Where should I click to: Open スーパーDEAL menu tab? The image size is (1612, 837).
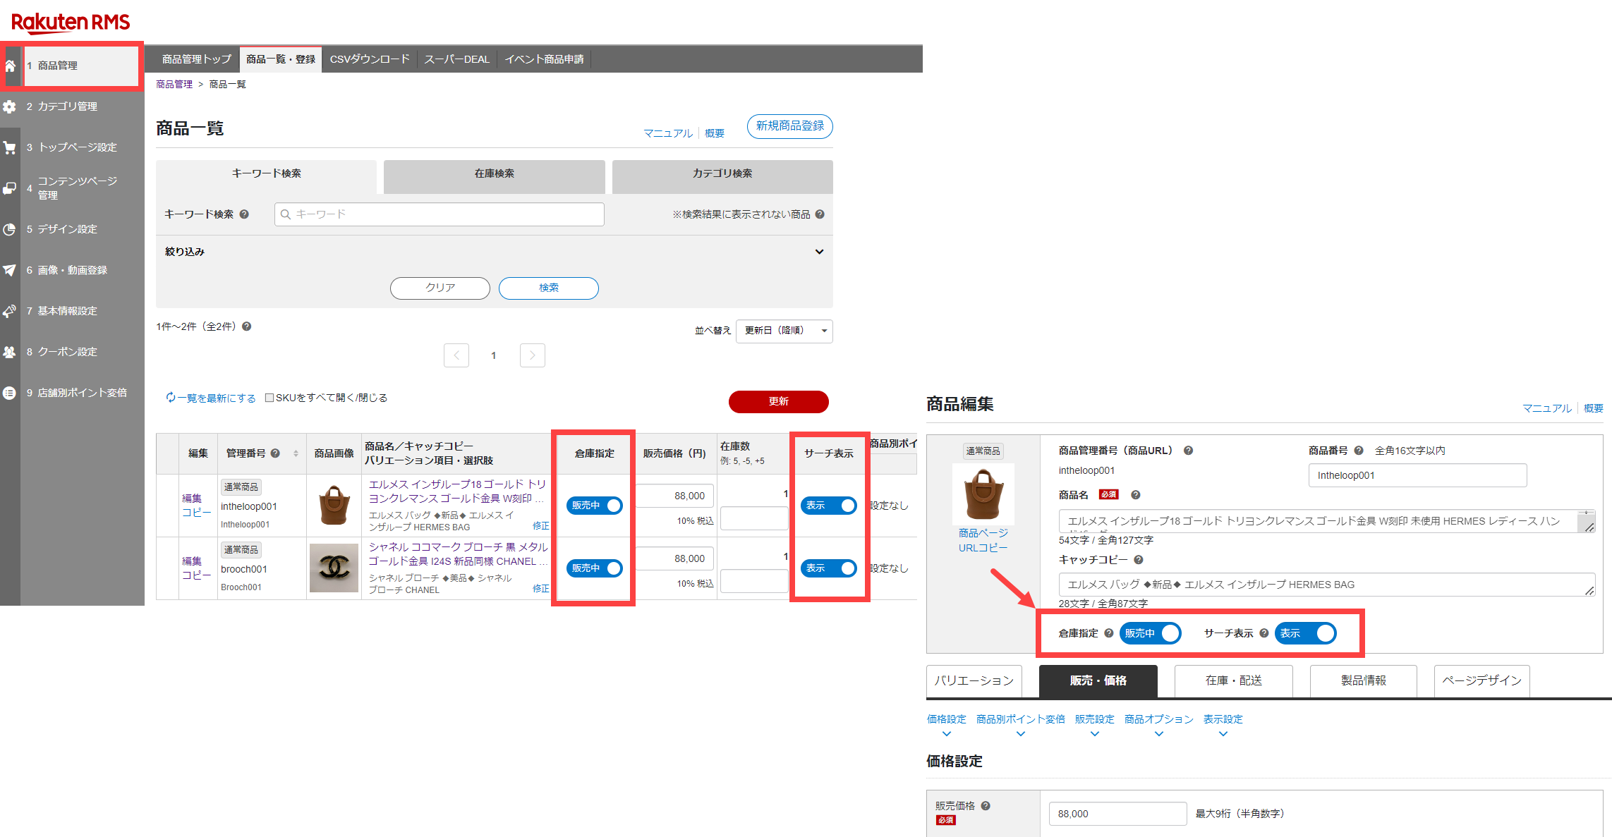(x=457, y=59)
